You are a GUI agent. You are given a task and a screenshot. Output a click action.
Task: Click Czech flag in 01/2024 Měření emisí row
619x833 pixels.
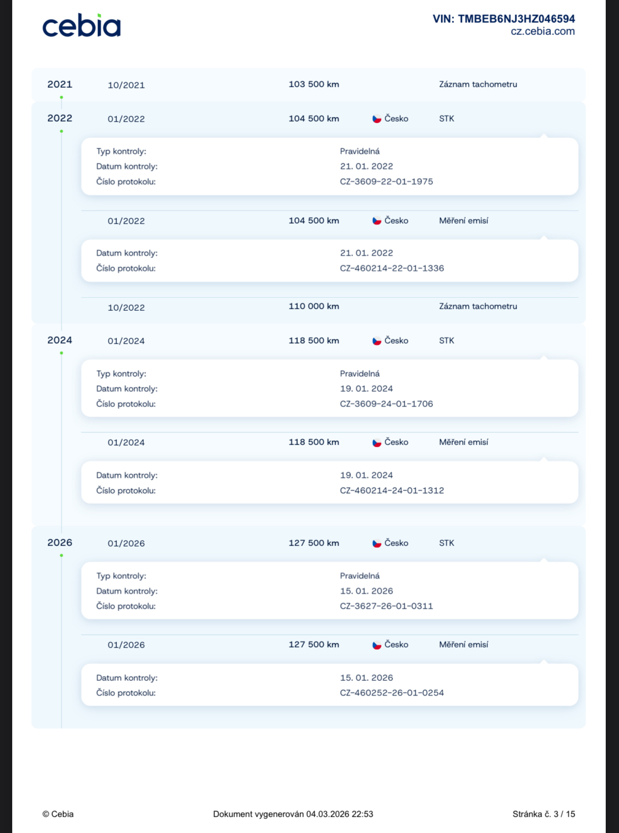pos(377,442)
